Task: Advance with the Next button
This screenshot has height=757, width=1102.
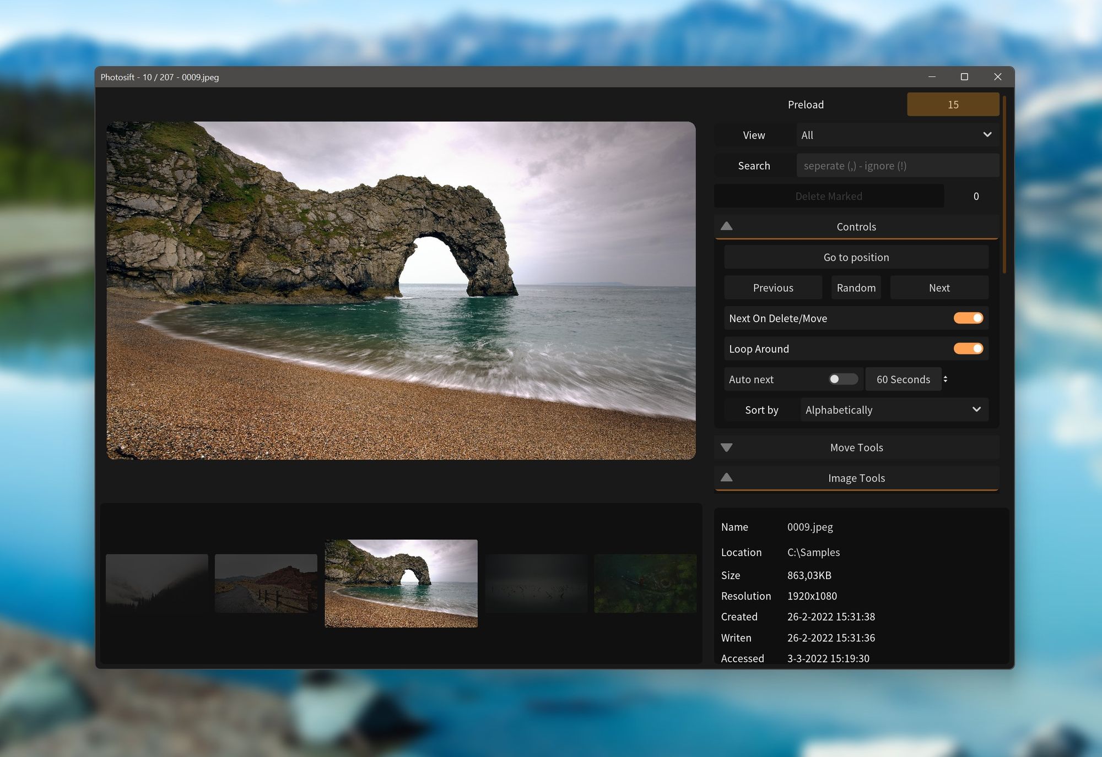Action: (939, 287)
